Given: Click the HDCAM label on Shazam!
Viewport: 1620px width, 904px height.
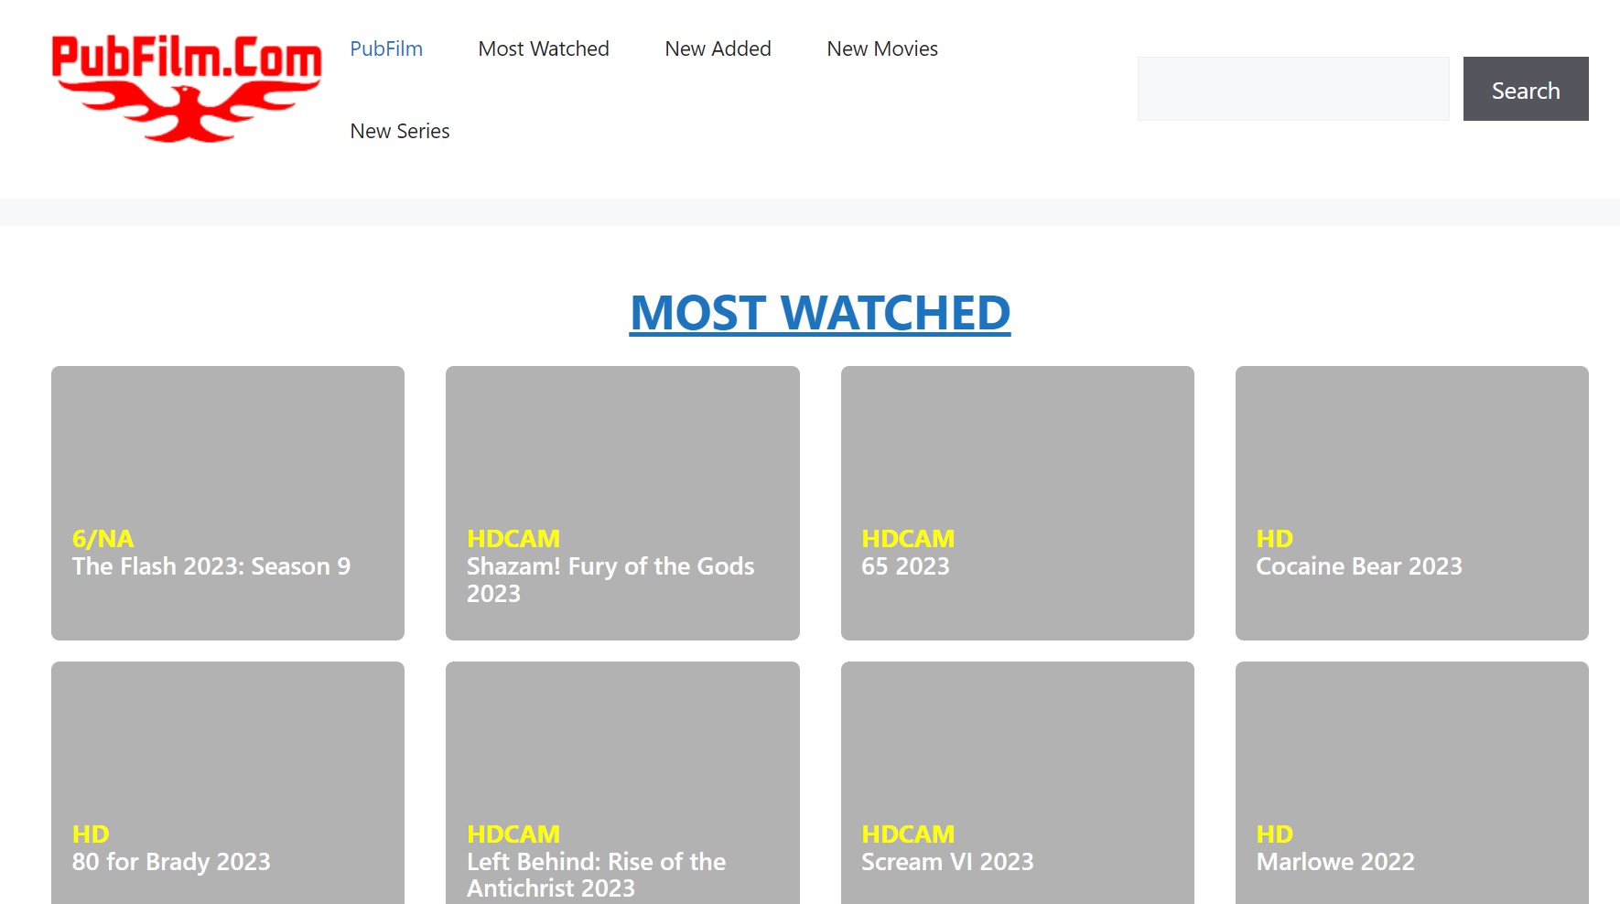Looking at the screenshot, I should click(x=513, y=539).
